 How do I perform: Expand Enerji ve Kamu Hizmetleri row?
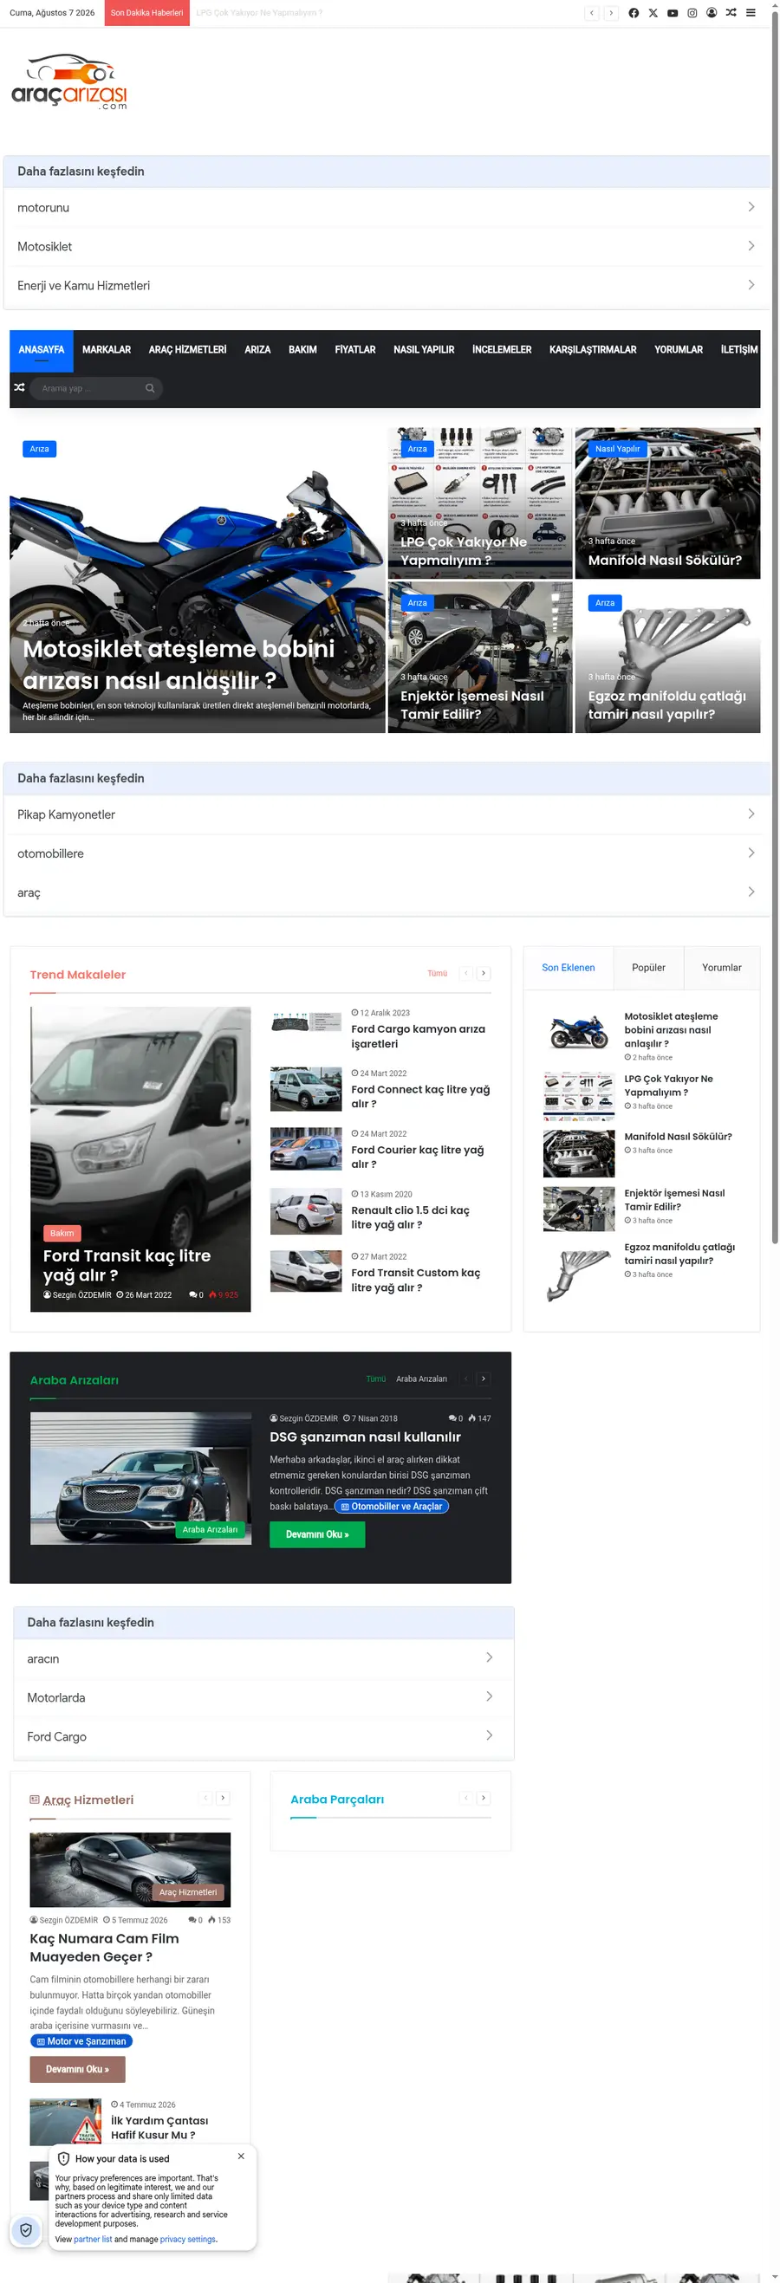click(386, 285)
